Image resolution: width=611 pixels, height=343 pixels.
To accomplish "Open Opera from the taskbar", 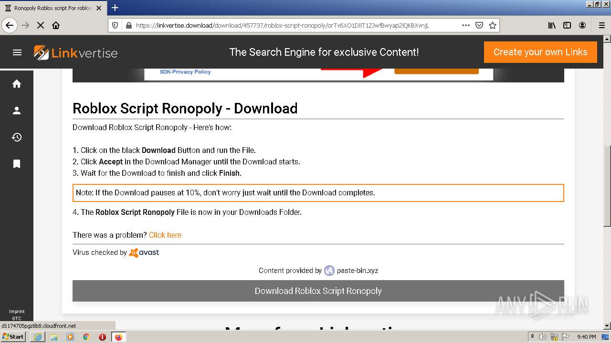I will tap(102, 337).
